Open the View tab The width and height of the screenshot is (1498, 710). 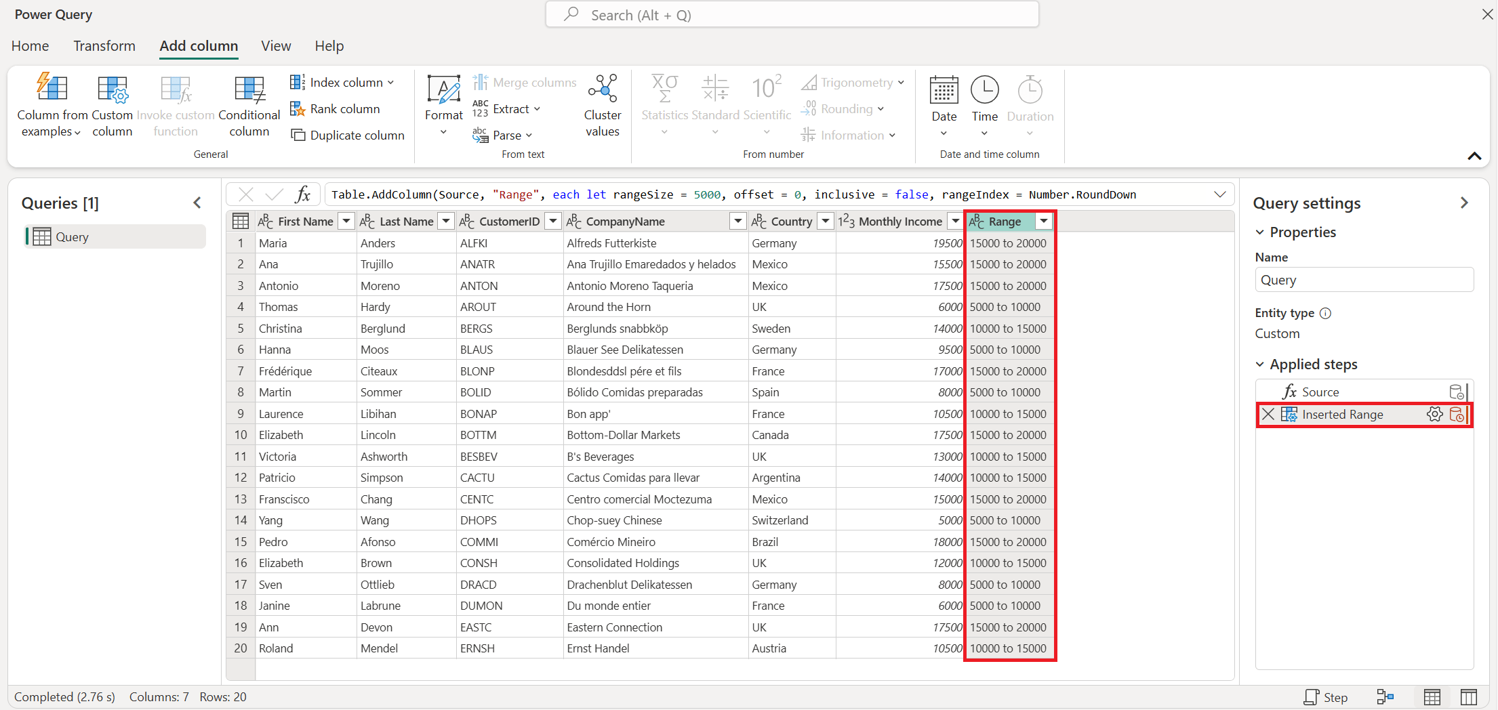276,46
